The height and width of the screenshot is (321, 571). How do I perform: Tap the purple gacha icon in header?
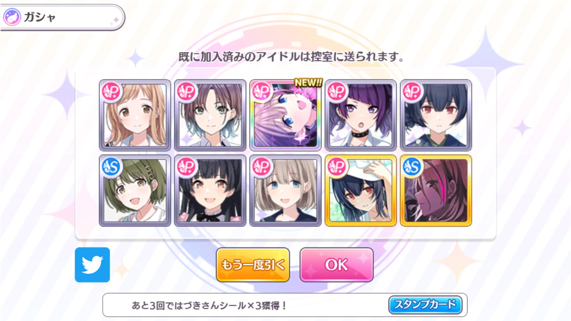(12, 17)
